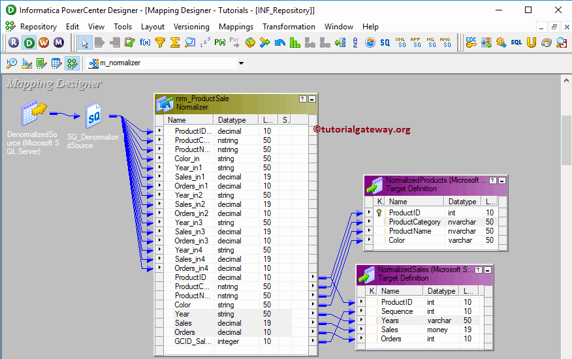Add an Aggregator sigma transformation

click(x=175, y=42)
